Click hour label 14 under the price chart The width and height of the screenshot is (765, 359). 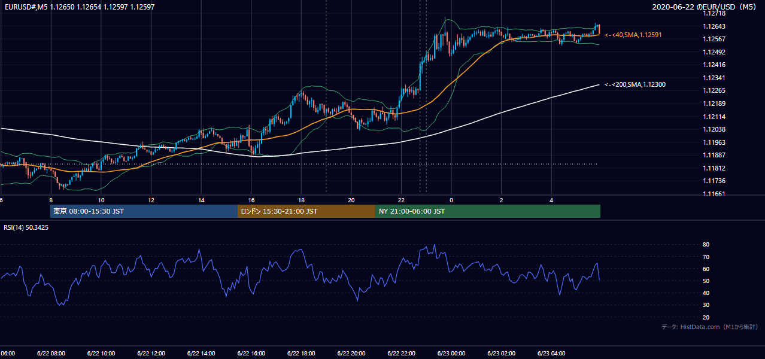(201, 200)
